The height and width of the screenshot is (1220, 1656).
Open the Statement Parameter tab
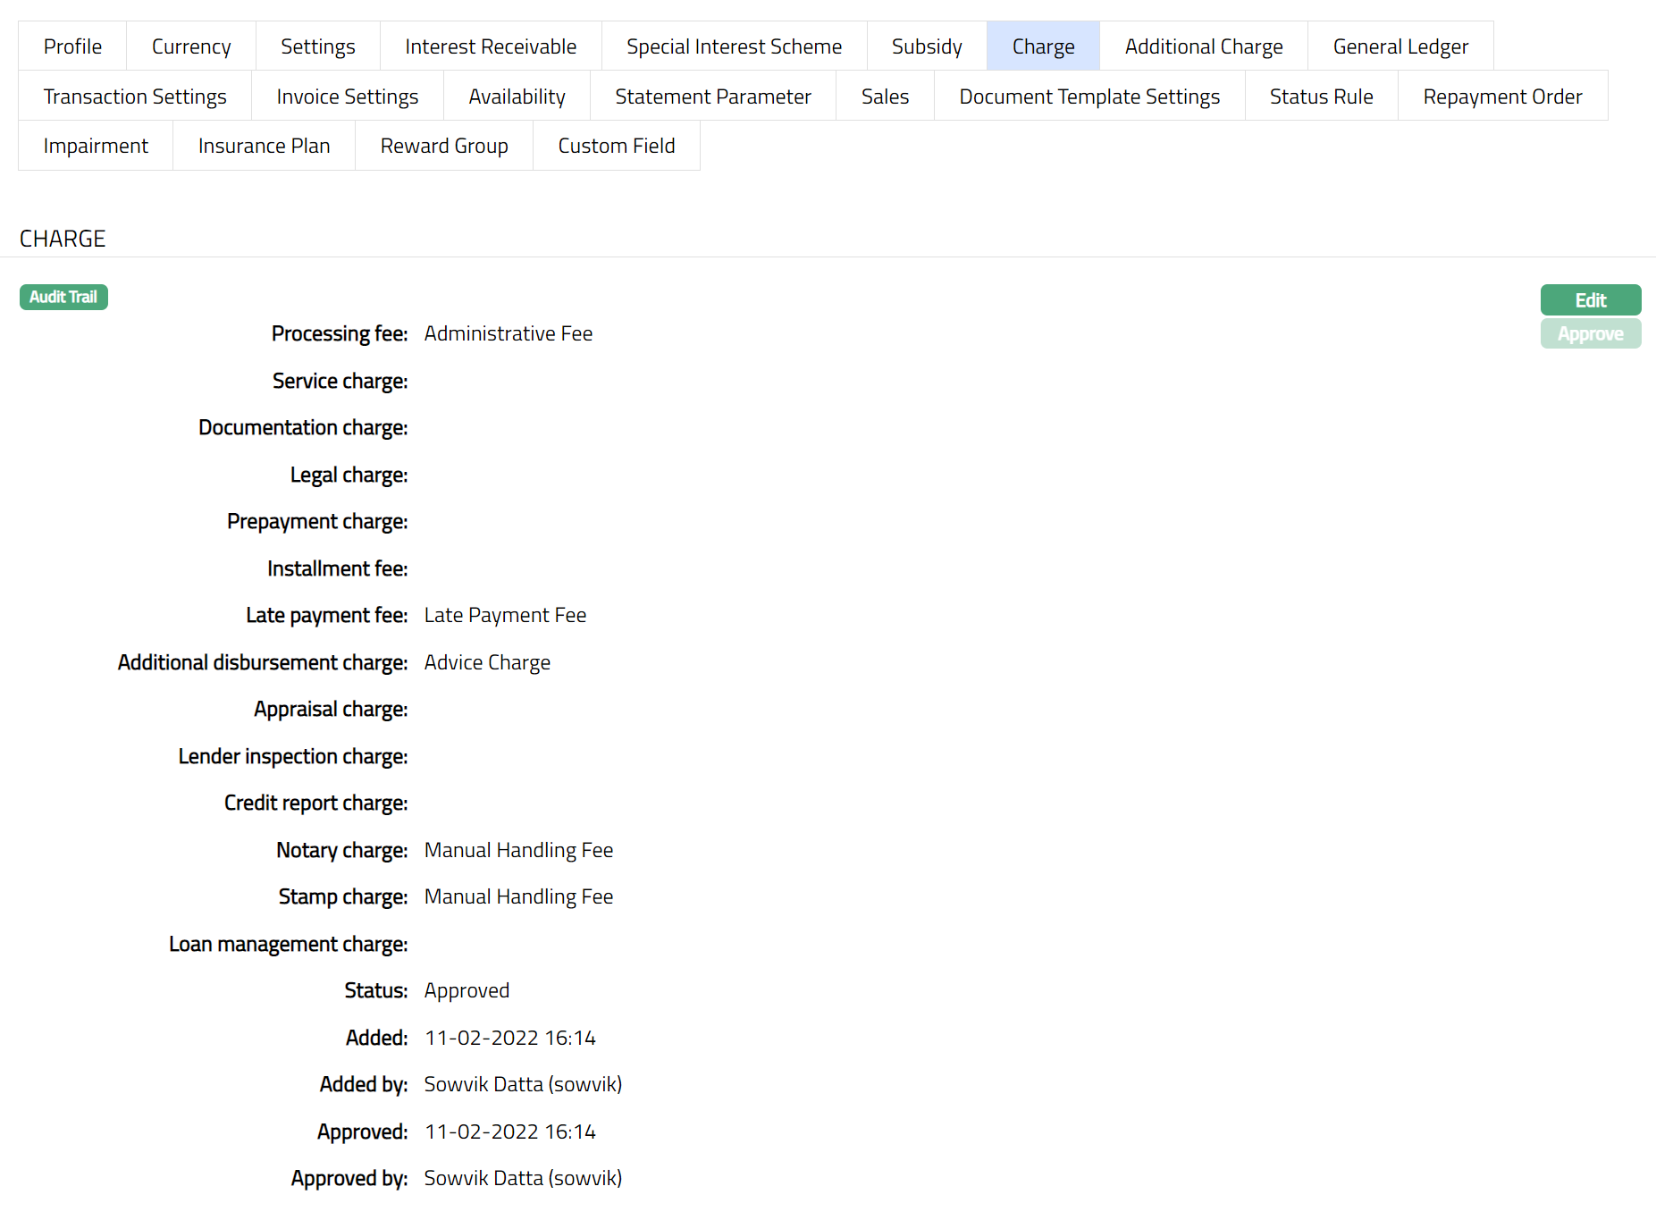click(x=712, y=97)
